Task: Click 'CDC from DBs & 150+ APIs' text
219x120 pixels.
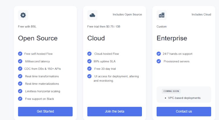Action: coord(43,69)
